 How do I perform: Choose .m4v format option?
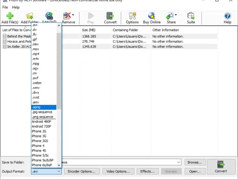44,59
